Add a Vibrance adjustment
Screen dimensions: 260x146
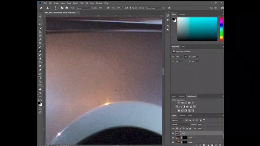(x=193, y=103)
